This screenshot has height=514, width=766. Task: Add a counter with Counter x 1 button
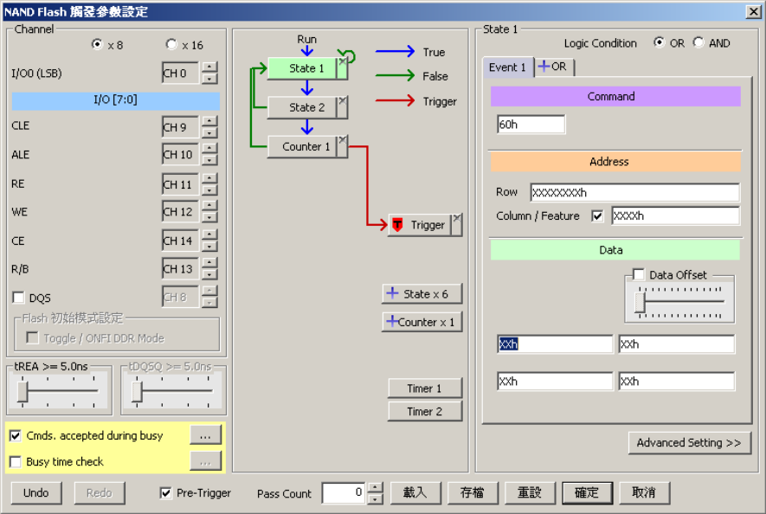coord(422,322)
